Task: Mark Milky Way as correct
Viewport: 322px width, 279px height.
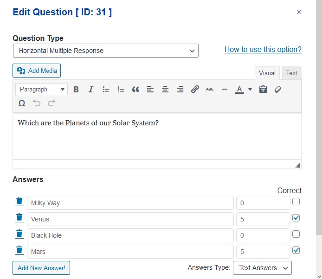Action: point(296,201)
